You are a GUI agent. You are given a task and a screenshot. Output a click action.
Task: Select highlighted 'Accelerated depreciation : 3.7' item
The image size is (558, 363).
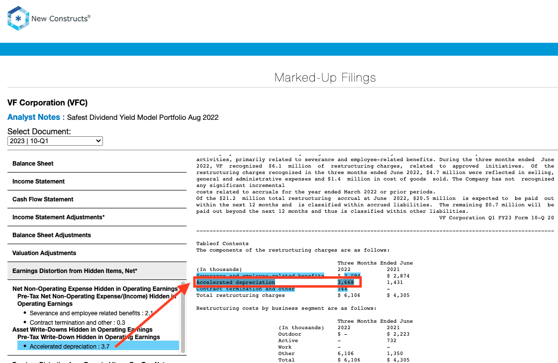98,346
